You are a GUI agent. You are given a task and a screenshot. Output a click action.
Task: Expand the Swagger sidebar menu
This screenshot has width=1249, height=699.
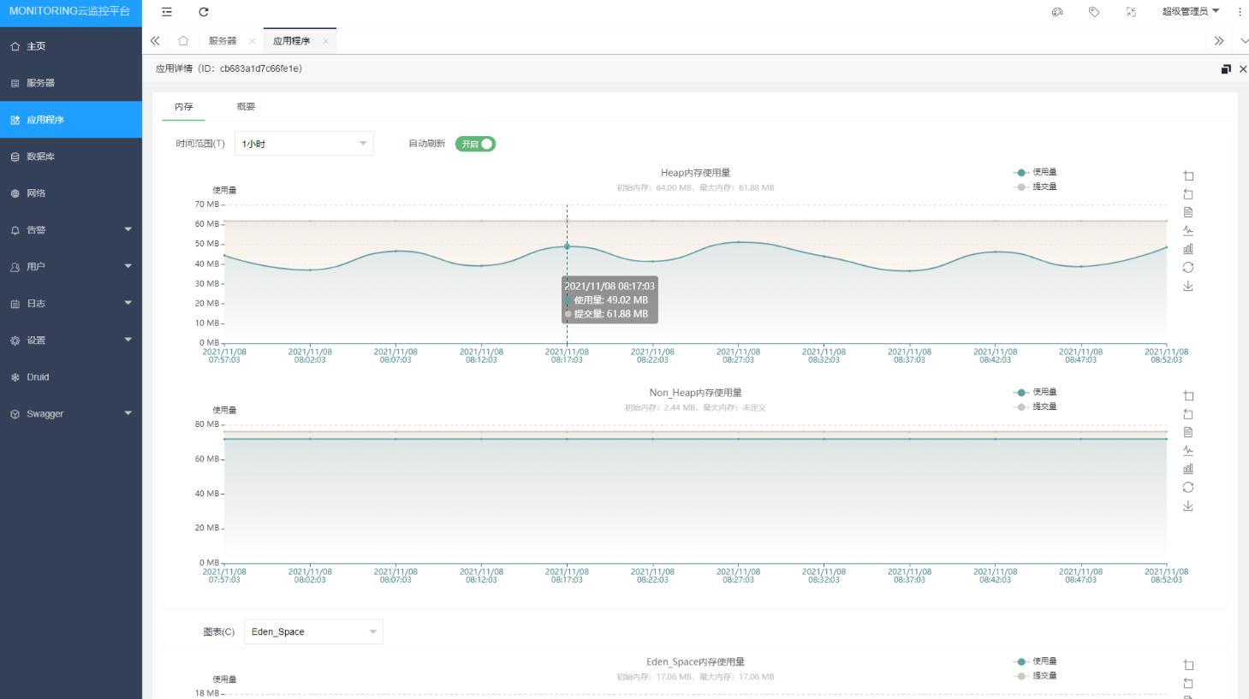coord(71,414)
